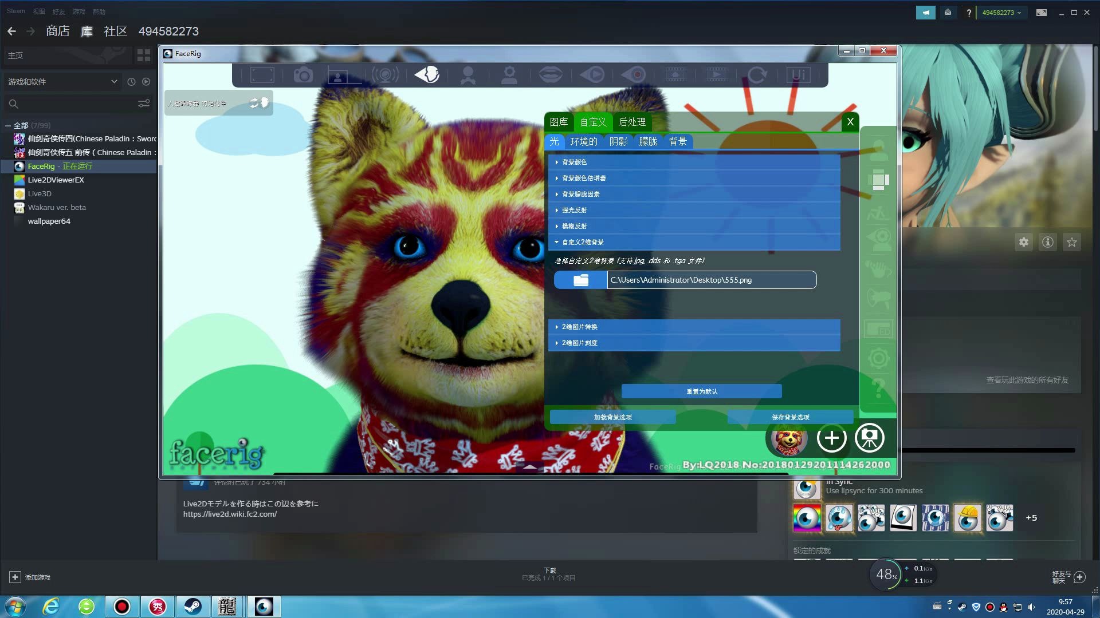1100x618 pixels.
Task: Select Live2DViewerEX in Steam library
Action: (x=78, y=180)
